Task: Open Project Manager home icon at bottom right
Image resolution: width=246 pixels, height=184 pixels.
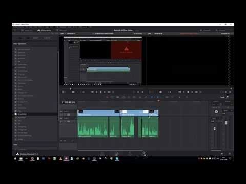Action: (x=222, y=154)
